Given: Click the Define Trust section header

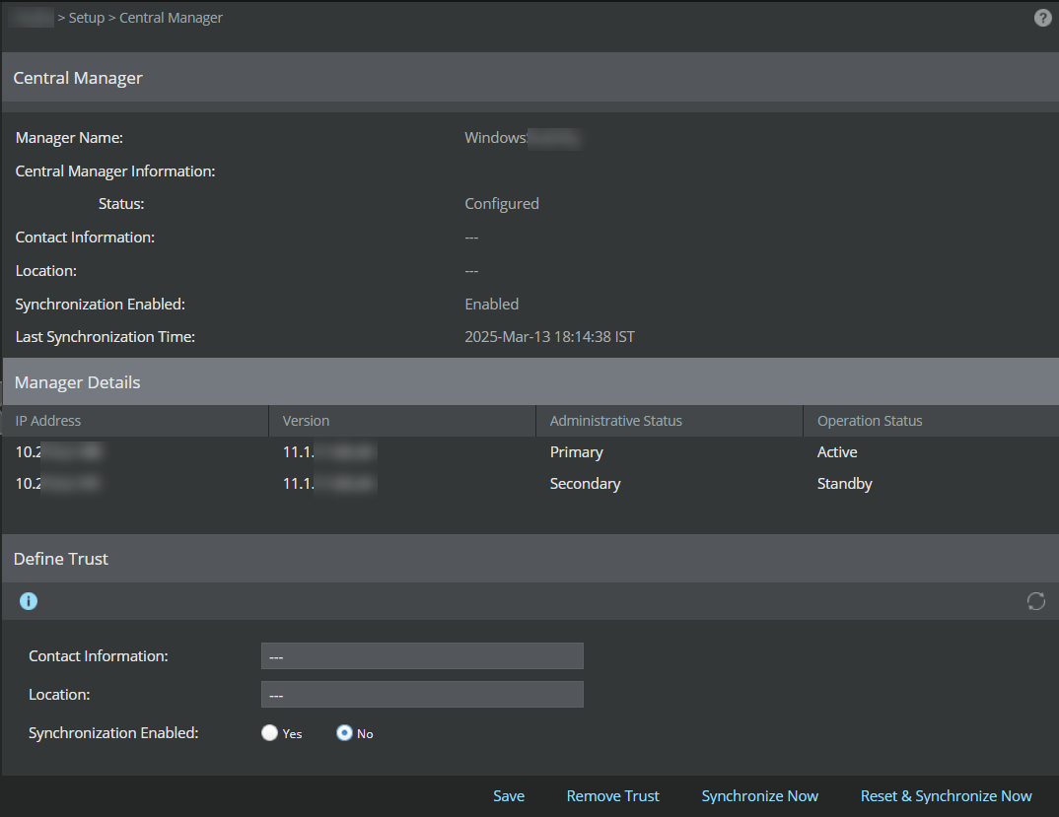Looking at the screenshot, I should (530, 559).
